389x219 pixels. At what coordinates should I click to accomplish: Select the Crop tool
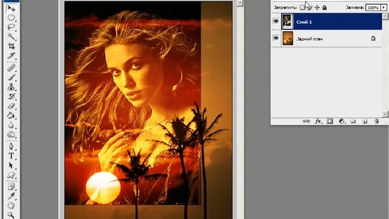[11, 46]
